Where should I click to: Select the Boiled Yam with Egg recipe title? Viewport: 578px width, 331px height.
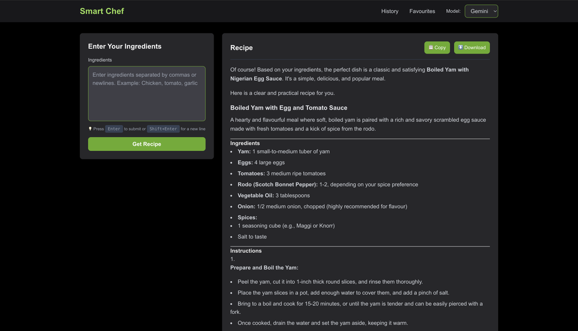pos(288,107)
